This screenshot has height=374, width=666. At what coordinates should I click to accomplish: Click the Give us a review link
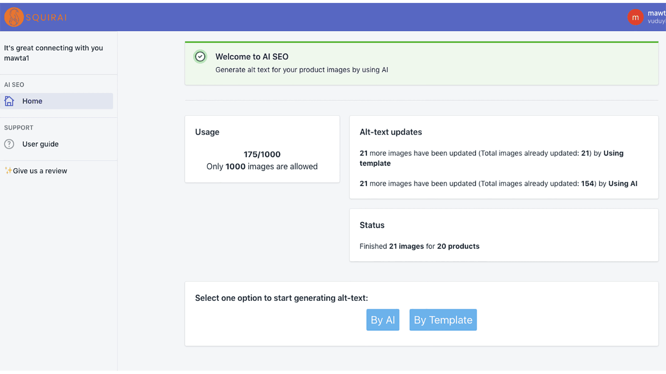tap(40, 170)
